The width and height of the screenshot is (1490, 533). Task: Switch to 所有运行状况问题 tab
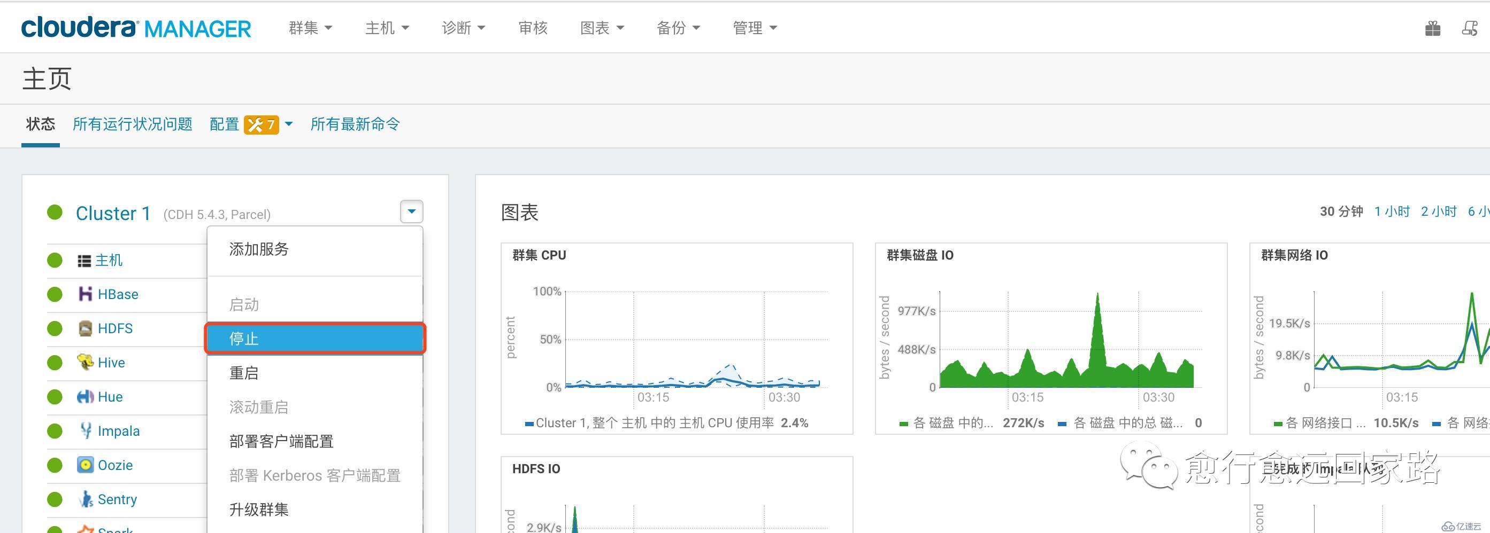point(133,124)
